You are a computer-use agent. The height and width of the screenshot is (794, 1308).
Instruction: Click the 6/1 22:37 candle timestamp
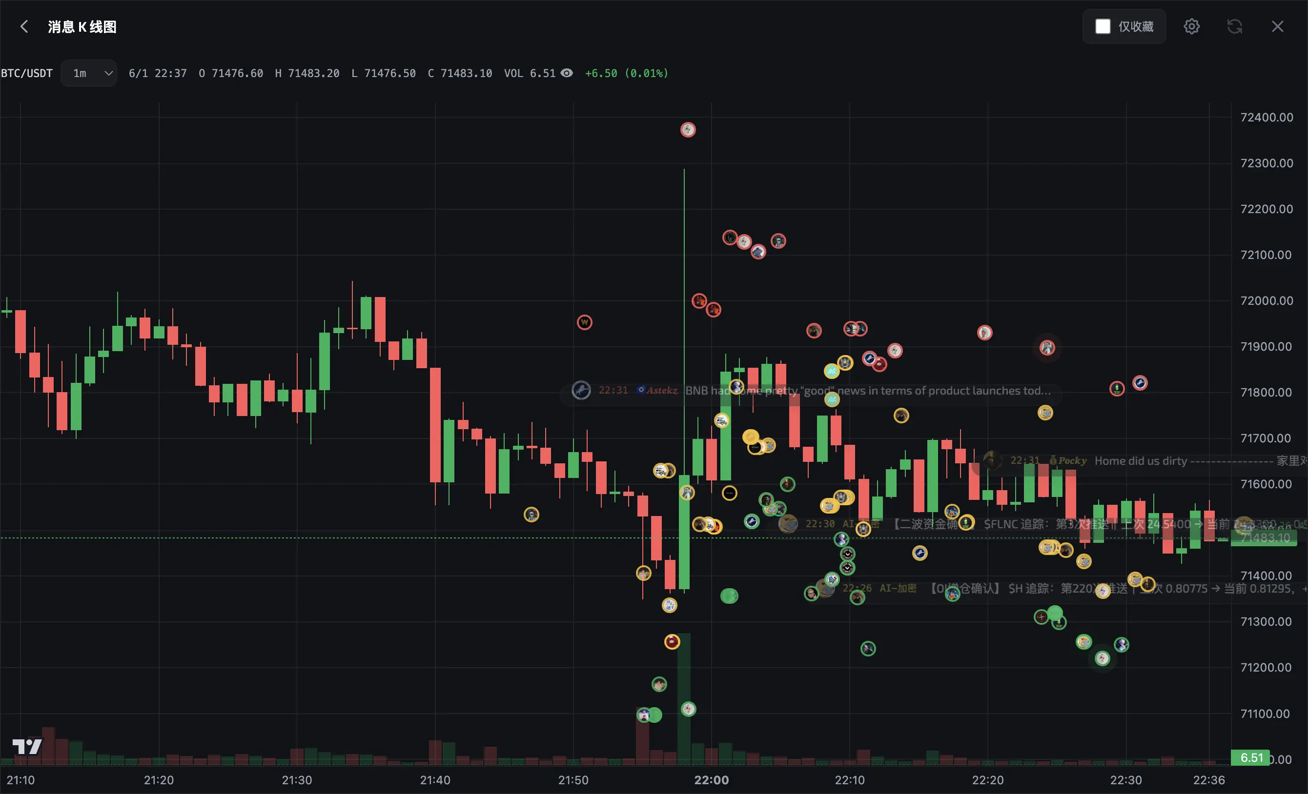[158, 73]
